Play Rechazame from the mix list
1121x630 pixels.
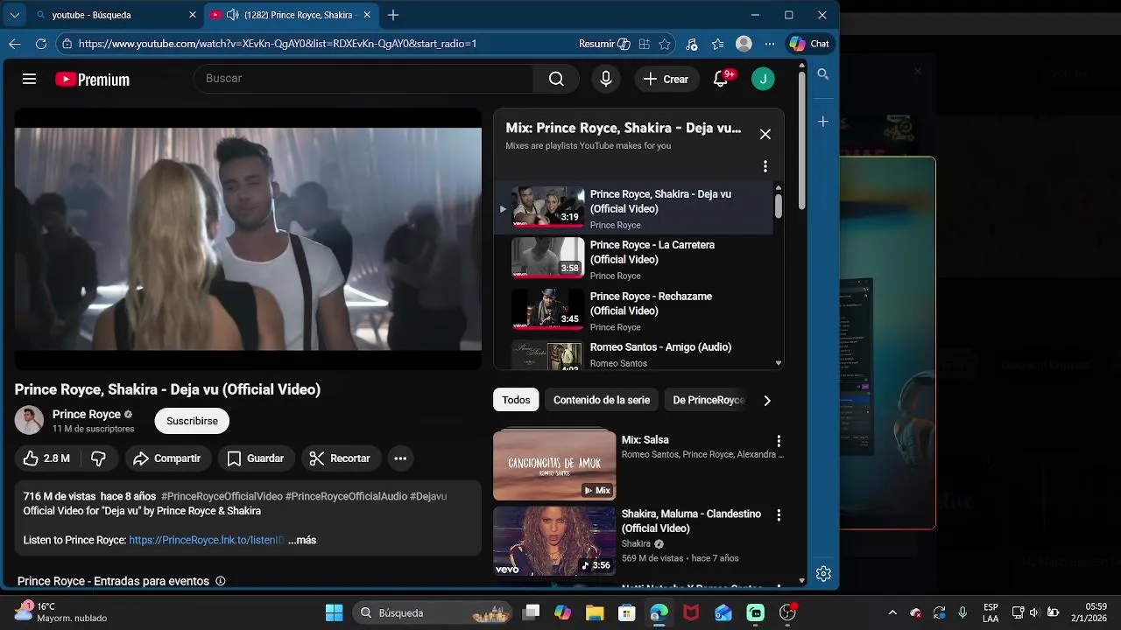[x=635, y=311]
